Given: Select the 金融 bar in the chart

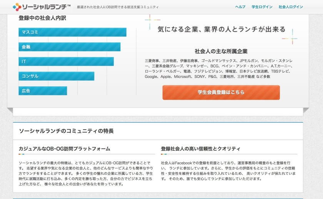Looking at the screenshot, I should click(70, 47).
